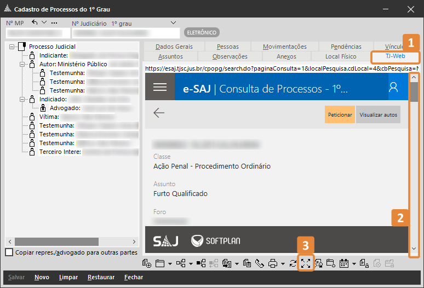The width and height of the screenshot is (424, 288).
Task: Switch to the TJ-Web tab
Action: [x=395, y=56]
